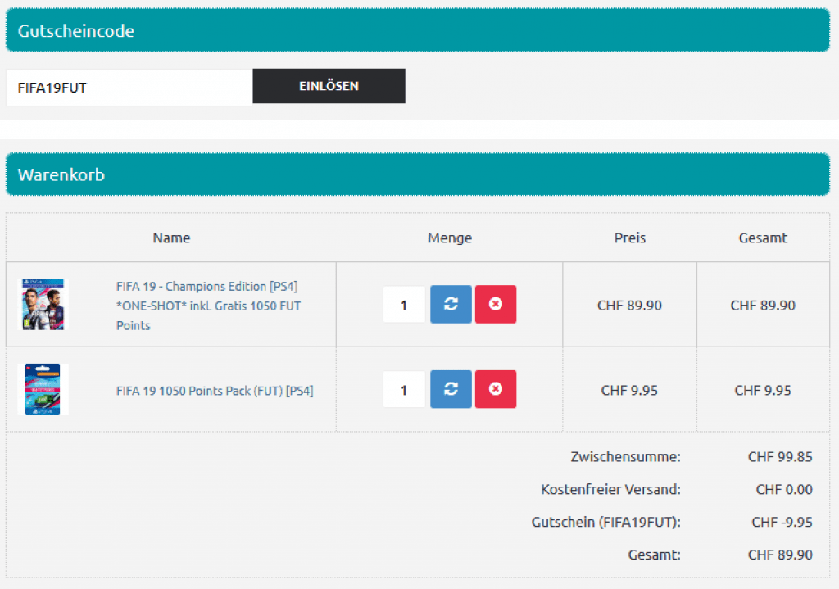Click the FIFA 19 Champions Edition cover thumbnail
The height and width of the screenshot is (589, 839).
43,305
